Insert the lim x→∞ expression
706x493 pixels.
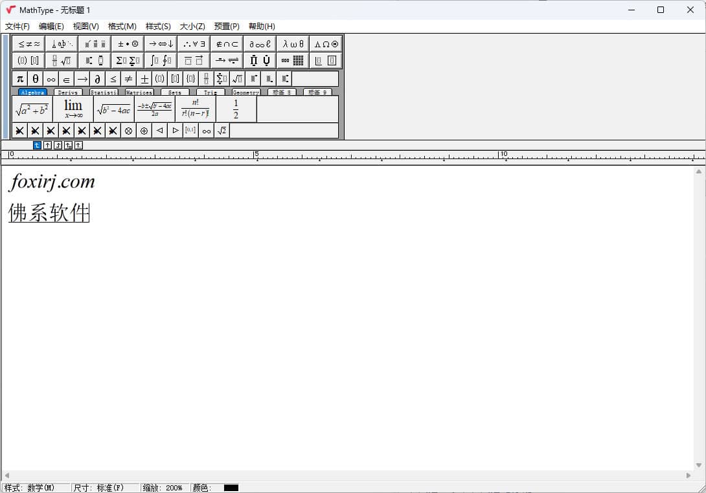point(73,109)
